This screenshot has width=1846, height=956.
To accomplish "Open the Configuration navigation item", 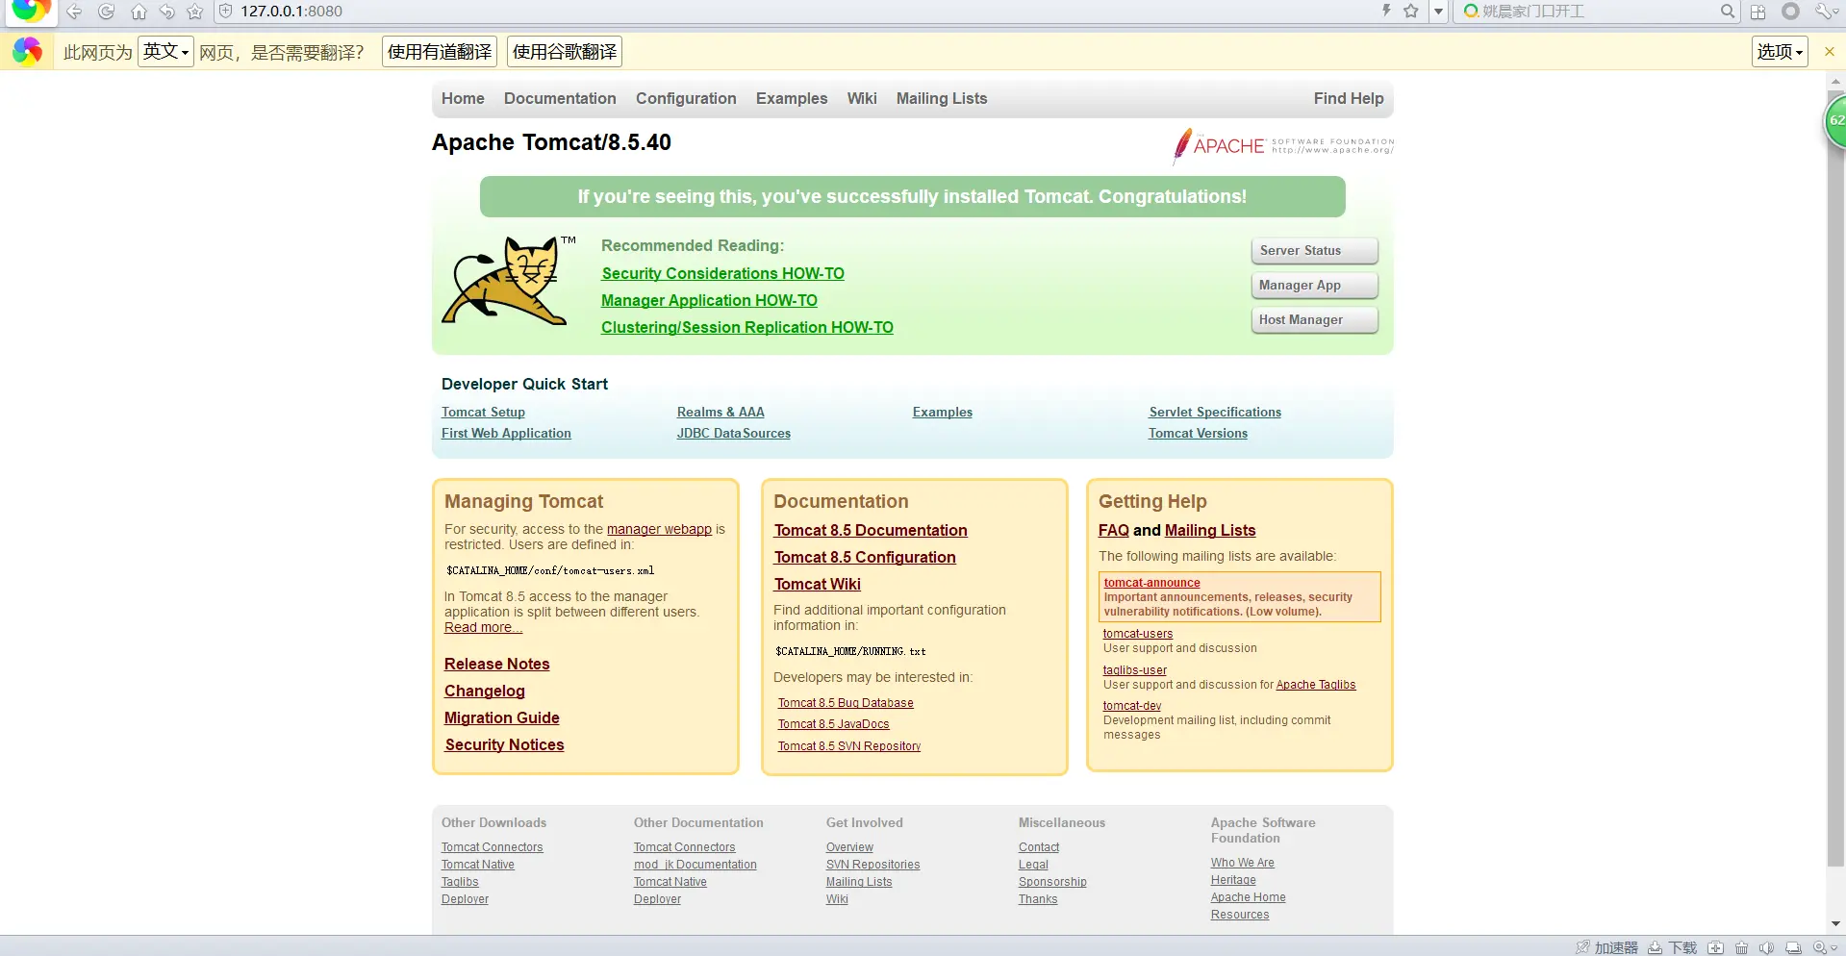I will [686, 98].
